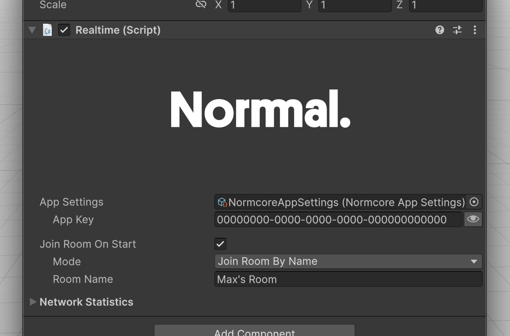Click the C# script icon in Realtime header
Image resolution: width=510 pixels, height=336 pixels.
coord(47,30)
